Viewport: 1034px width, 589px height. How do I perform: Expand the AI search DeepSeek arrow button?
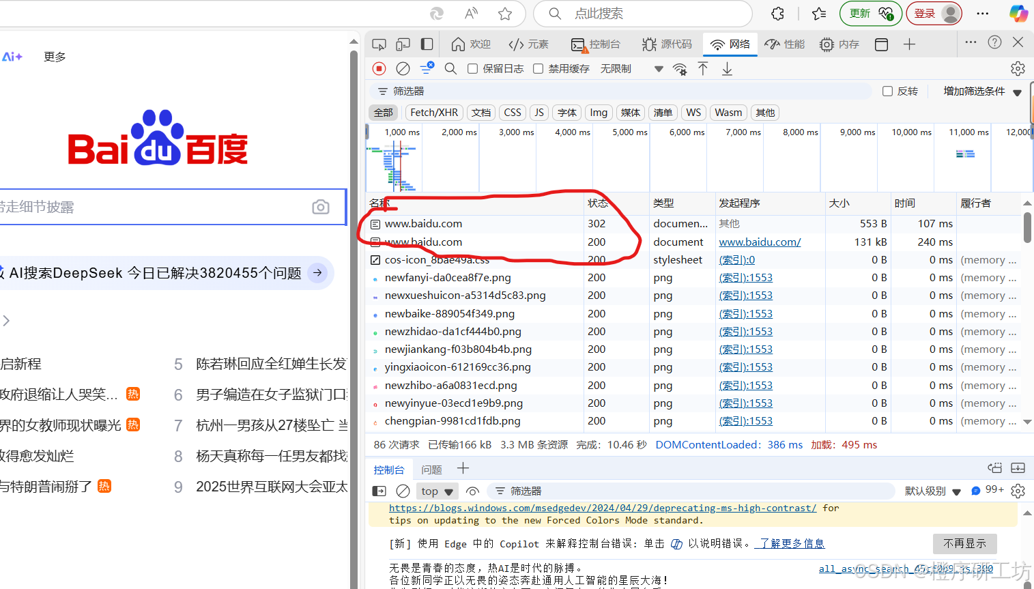317,272
